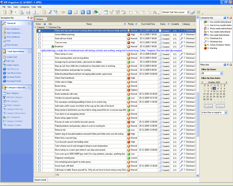The height and width of the screenshot is (186, 233).
Task: Check the Done box for Breakfast task
Action: point(39,46)
